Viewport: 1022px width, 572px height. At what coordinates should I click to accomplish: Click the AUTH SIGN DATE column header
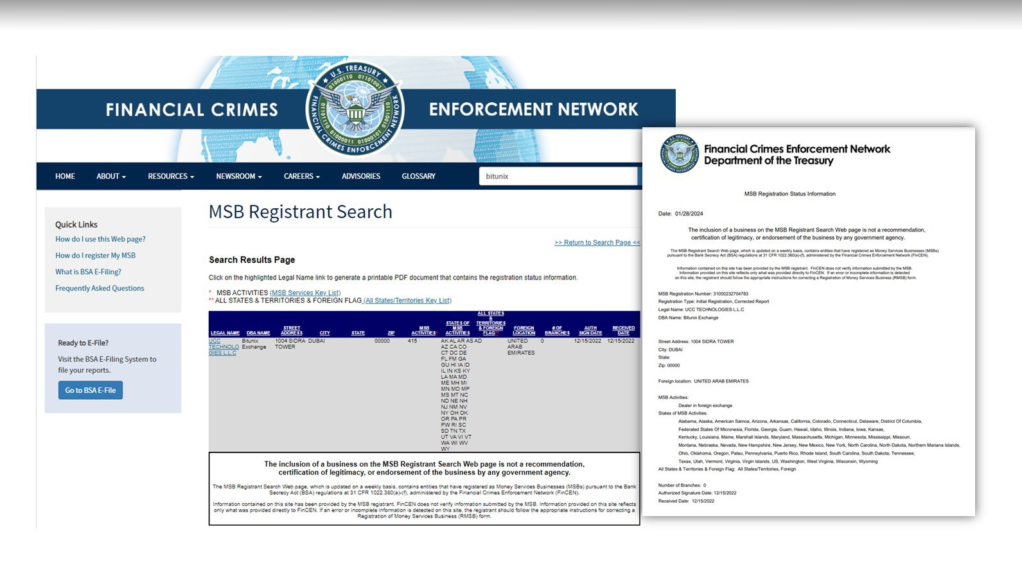590,330
